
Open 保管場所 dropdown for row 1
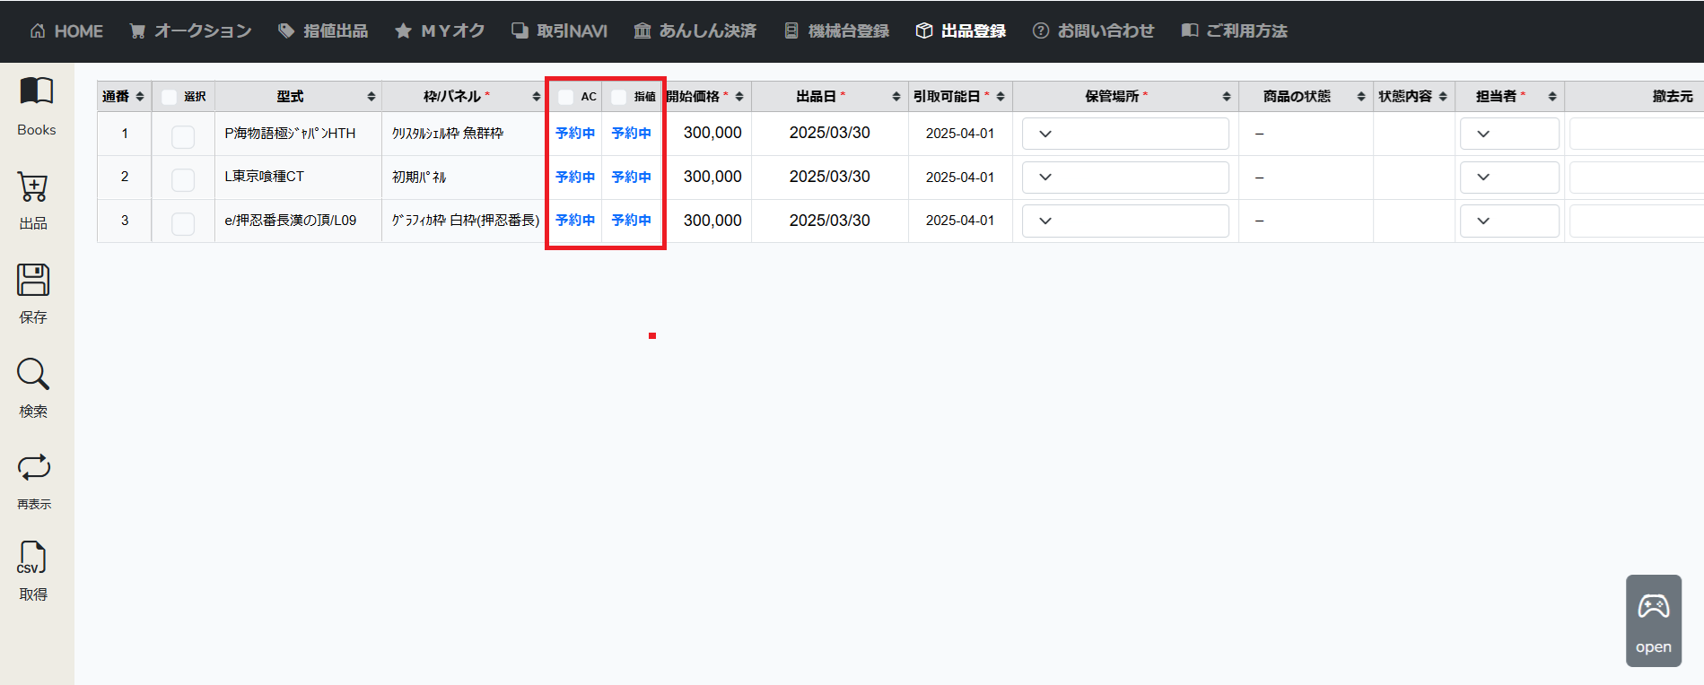tap(1125, 134)
